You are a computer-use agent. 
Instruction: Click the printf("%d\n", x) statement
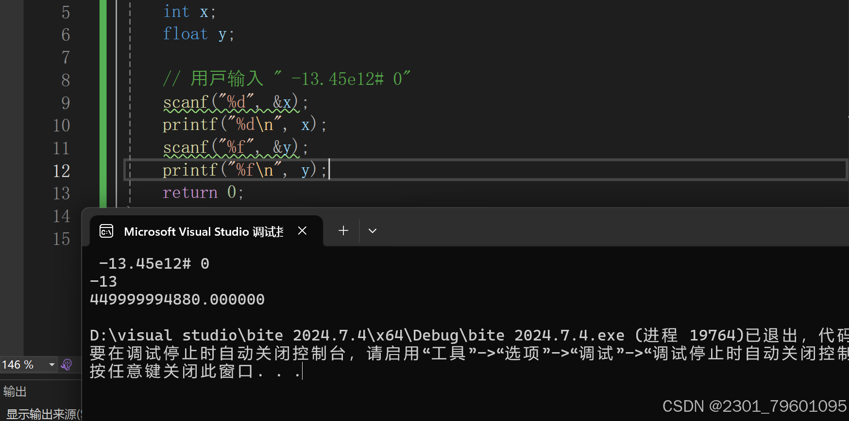(244, 125)
